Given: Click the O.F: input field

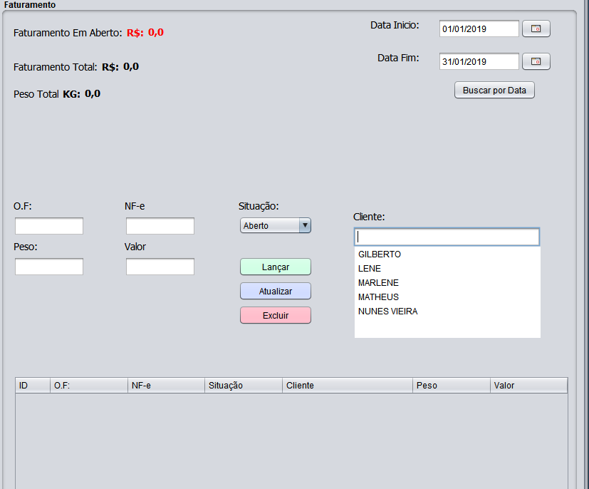Looking at the screenshot, I should (x=49, y=226).
